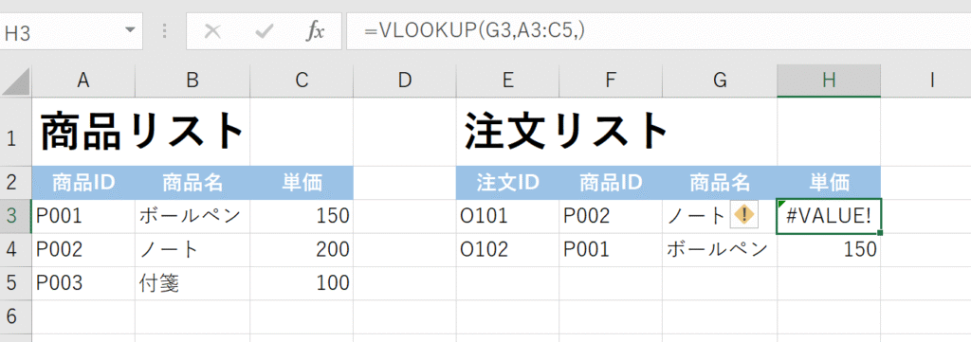Select column A header
Viewport: 971px width, 342px height.
tap(83, 81)
